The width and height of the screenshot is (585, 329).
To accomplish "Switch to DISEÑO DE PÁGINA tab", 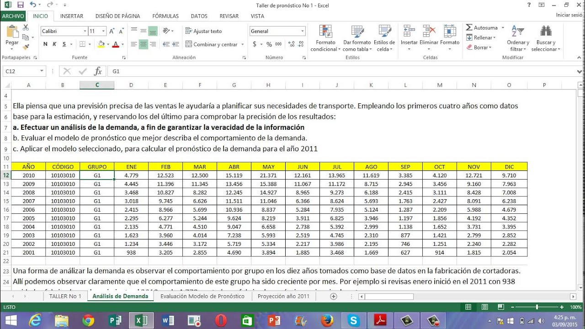I will 117,16.
